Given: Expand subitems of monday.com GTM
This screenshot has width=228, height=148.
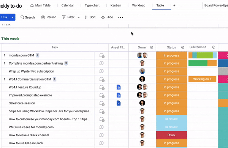Looking at the screenshot, I should pyautogui.click(x=5, y=55).
